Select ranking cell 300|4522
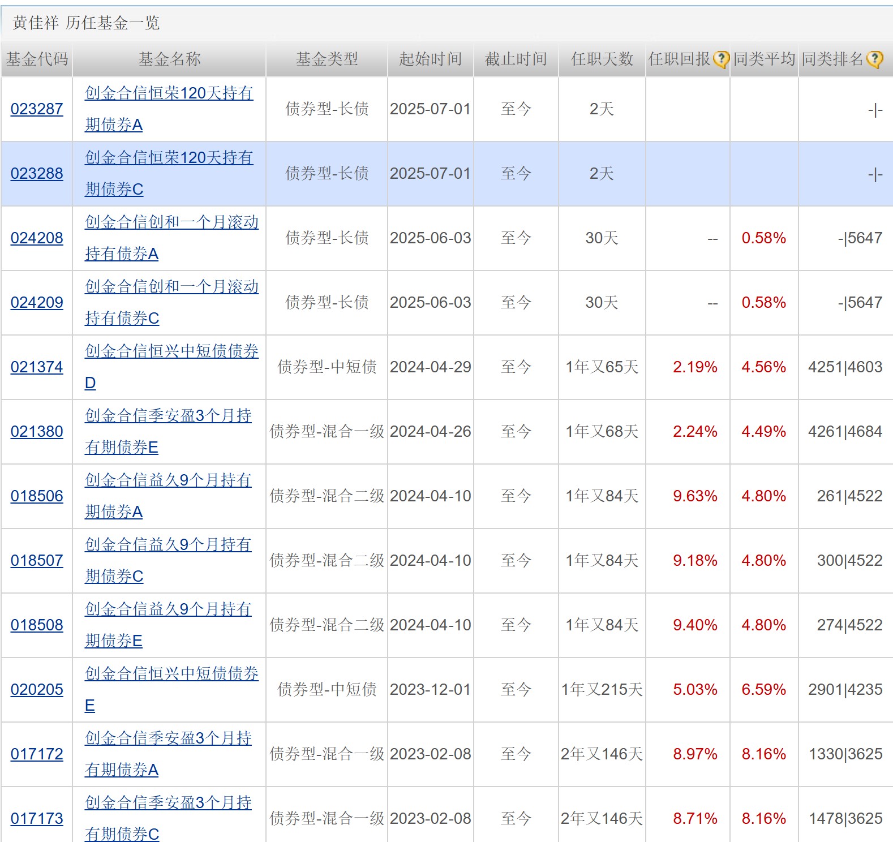This screenshot has height=842, width=893. click(849, 560)
